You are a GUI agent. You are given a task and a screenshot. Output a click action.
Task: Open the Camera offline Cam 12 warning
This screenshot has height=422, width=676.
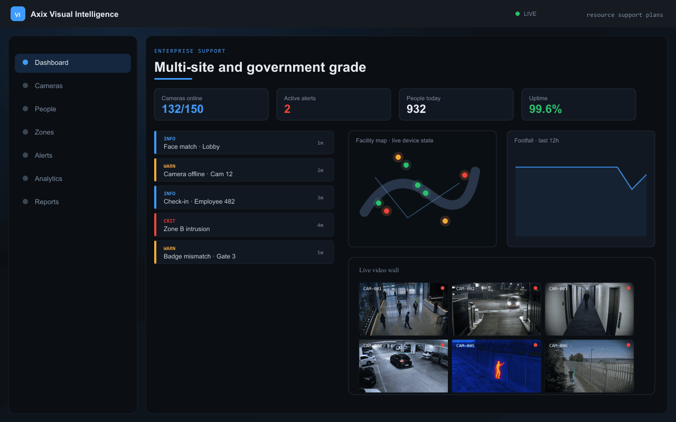click(244, 170)
